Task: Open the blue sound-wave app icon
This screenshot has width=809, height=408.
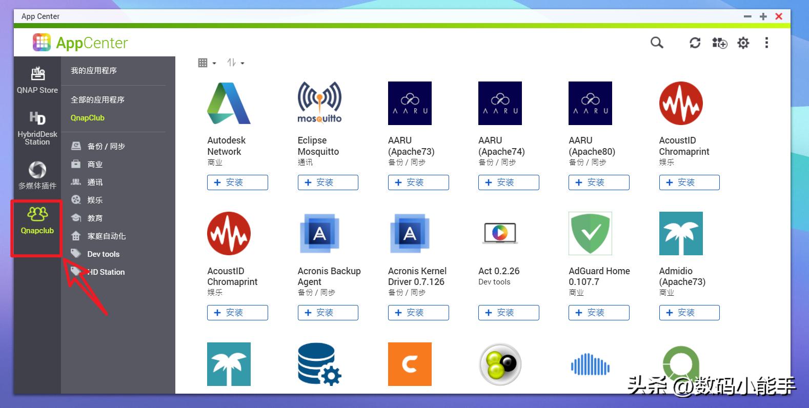Action: click(590, 364)
